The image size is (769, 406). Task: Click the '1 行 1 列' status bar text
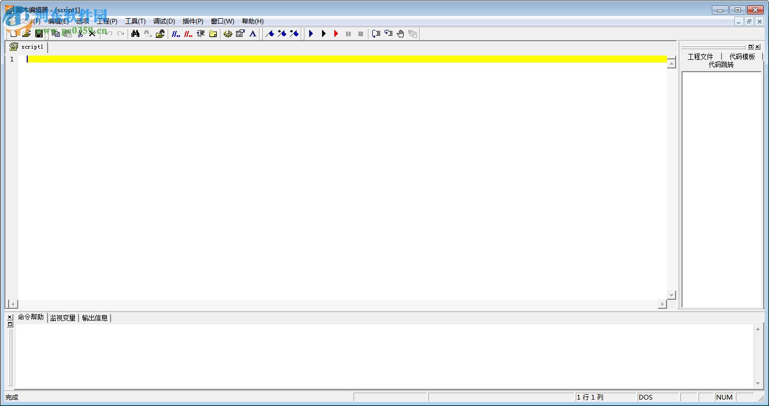tap(590, 397)
